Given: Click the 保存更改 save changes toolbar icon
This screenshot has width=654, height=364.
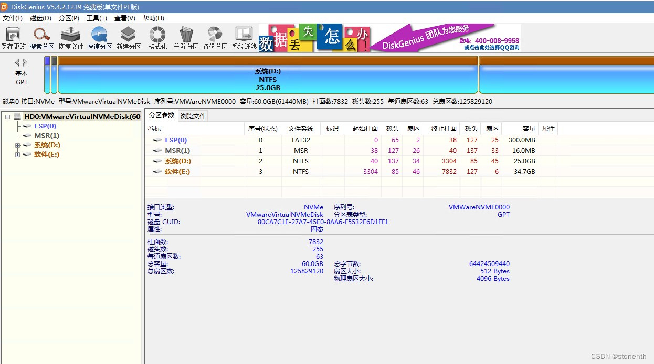Looking at the screenshot, I should pyautogui.click(x=13, y=35).
